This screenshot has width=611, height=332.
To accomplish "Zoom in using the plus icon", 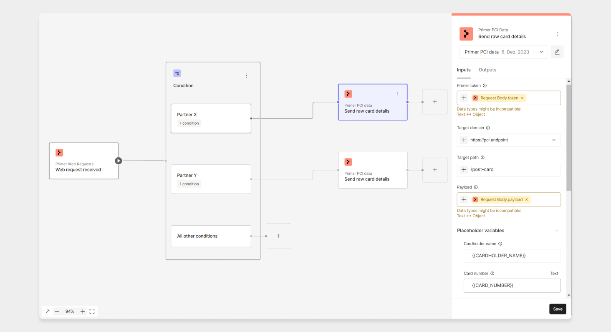I will (83, 311).
